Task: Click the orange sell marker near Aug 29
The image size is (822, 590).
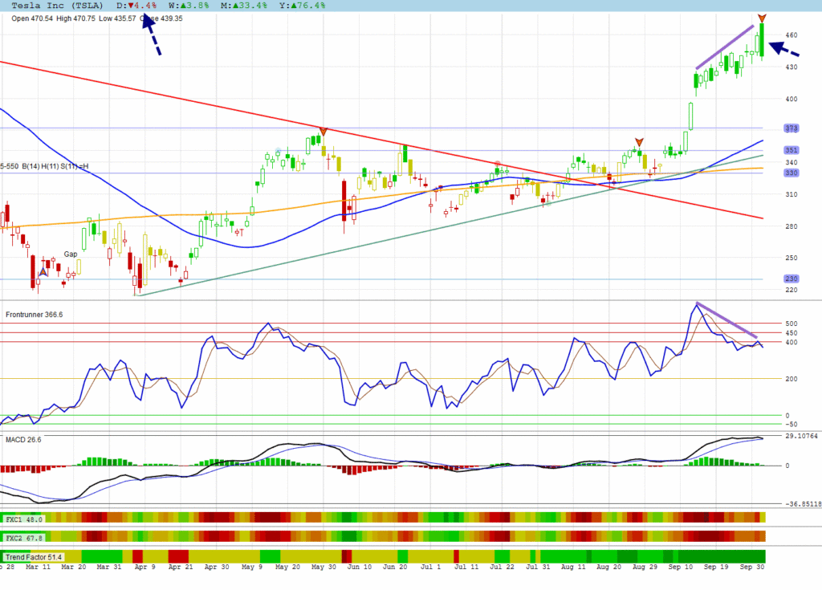Action: click(639, 141)
